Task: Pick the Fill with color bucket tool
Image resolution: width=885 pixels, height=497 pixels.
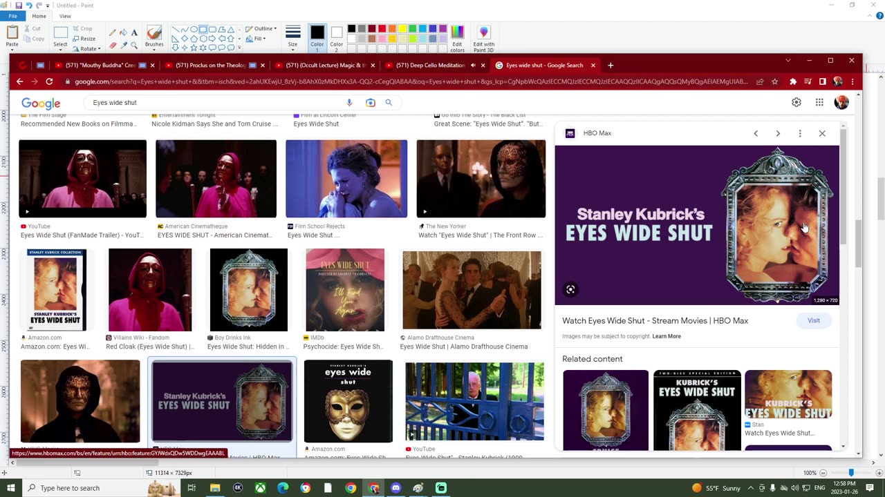Action: [x=123, y=32]
